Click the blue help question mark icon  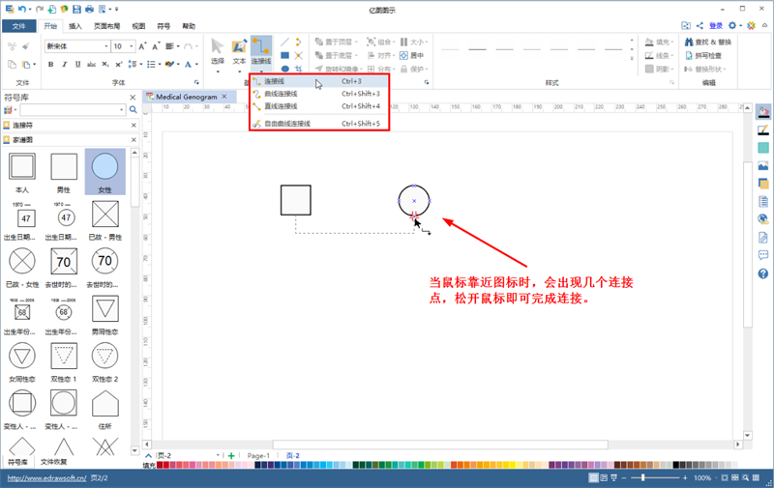[x=763, y=273]
